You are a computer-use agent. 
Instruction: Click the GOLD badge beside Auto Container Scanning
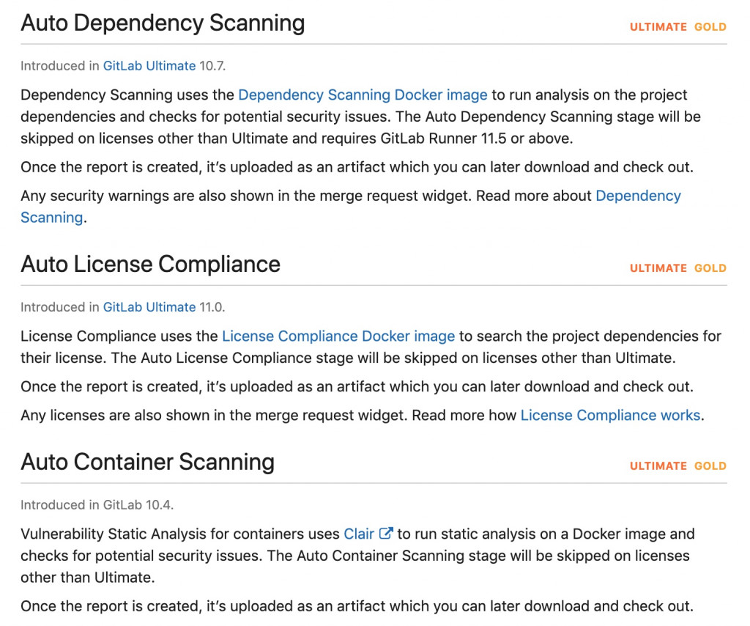tap(710, 466)
